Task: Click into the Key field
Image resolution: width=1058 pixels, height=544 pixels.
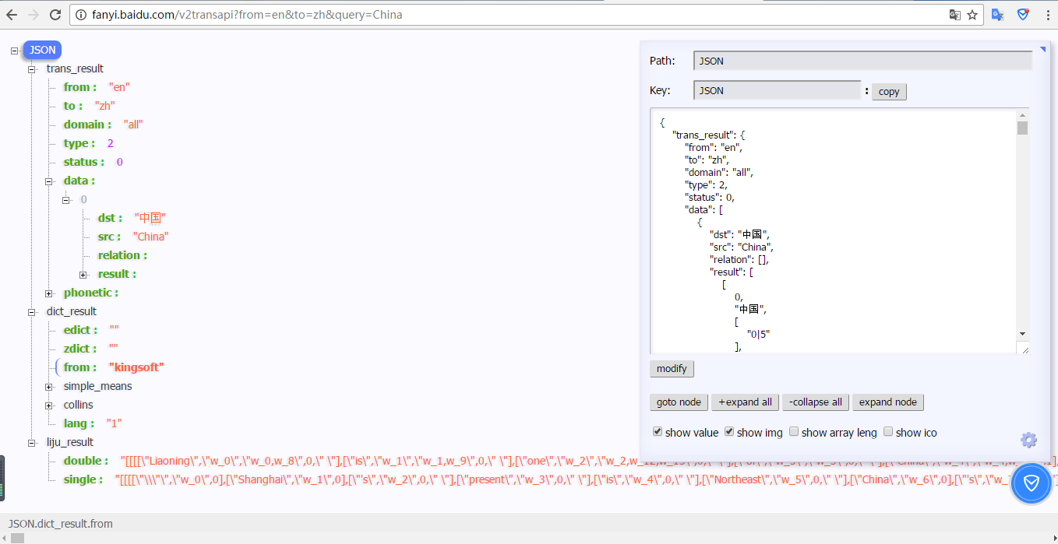Action: pos(777,90)
